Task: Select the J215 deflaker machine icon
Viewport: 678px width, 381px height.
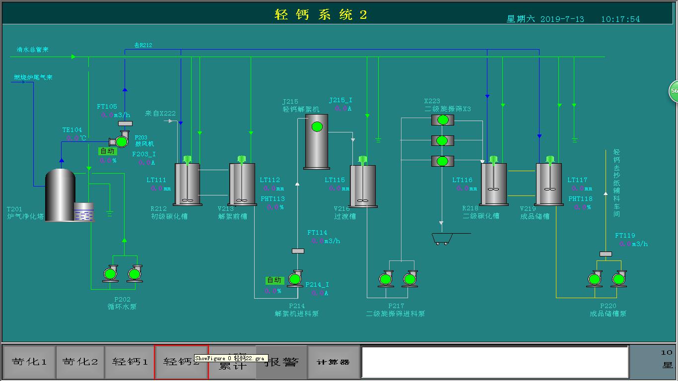Action: [317, 141]
